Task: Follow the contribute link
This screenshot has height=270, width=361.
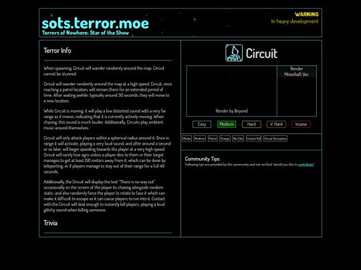Action: point(306,165)
